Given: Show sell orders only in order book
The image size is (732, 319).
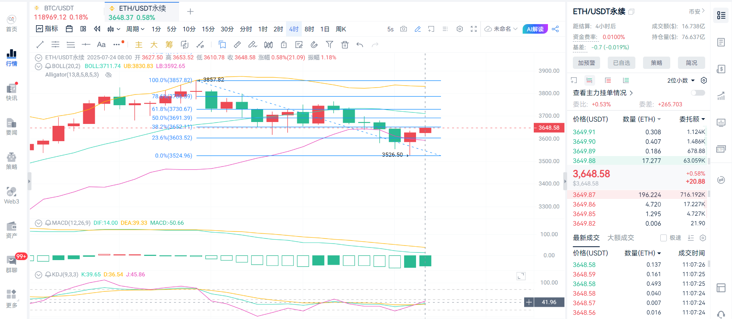Looking at the screenshot, I should [x=608, y=80].
